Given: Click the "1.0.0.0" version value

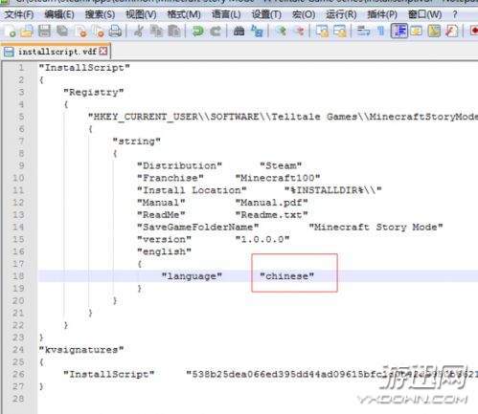Looking at the screenshot, I should [262, 239].
